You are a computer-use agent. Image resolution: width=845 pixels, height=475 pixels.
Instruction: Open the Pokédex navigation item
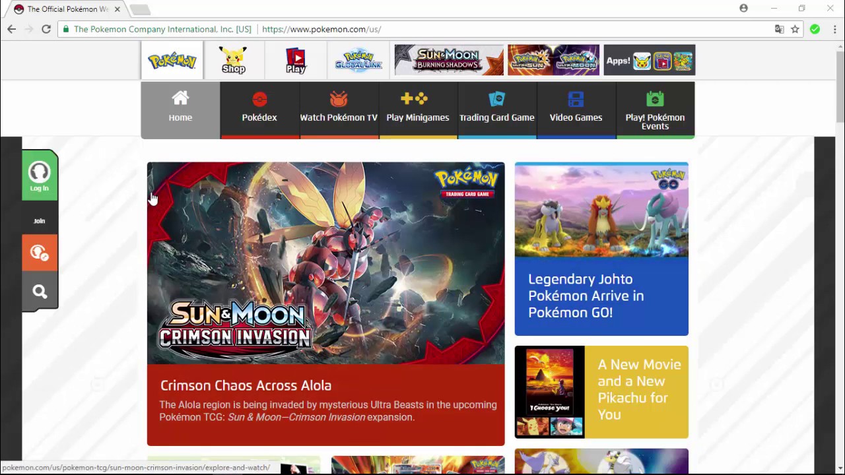point(259,110)
